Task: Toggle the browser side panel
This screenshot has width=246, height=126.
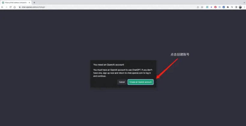Action: click(236, 7)
